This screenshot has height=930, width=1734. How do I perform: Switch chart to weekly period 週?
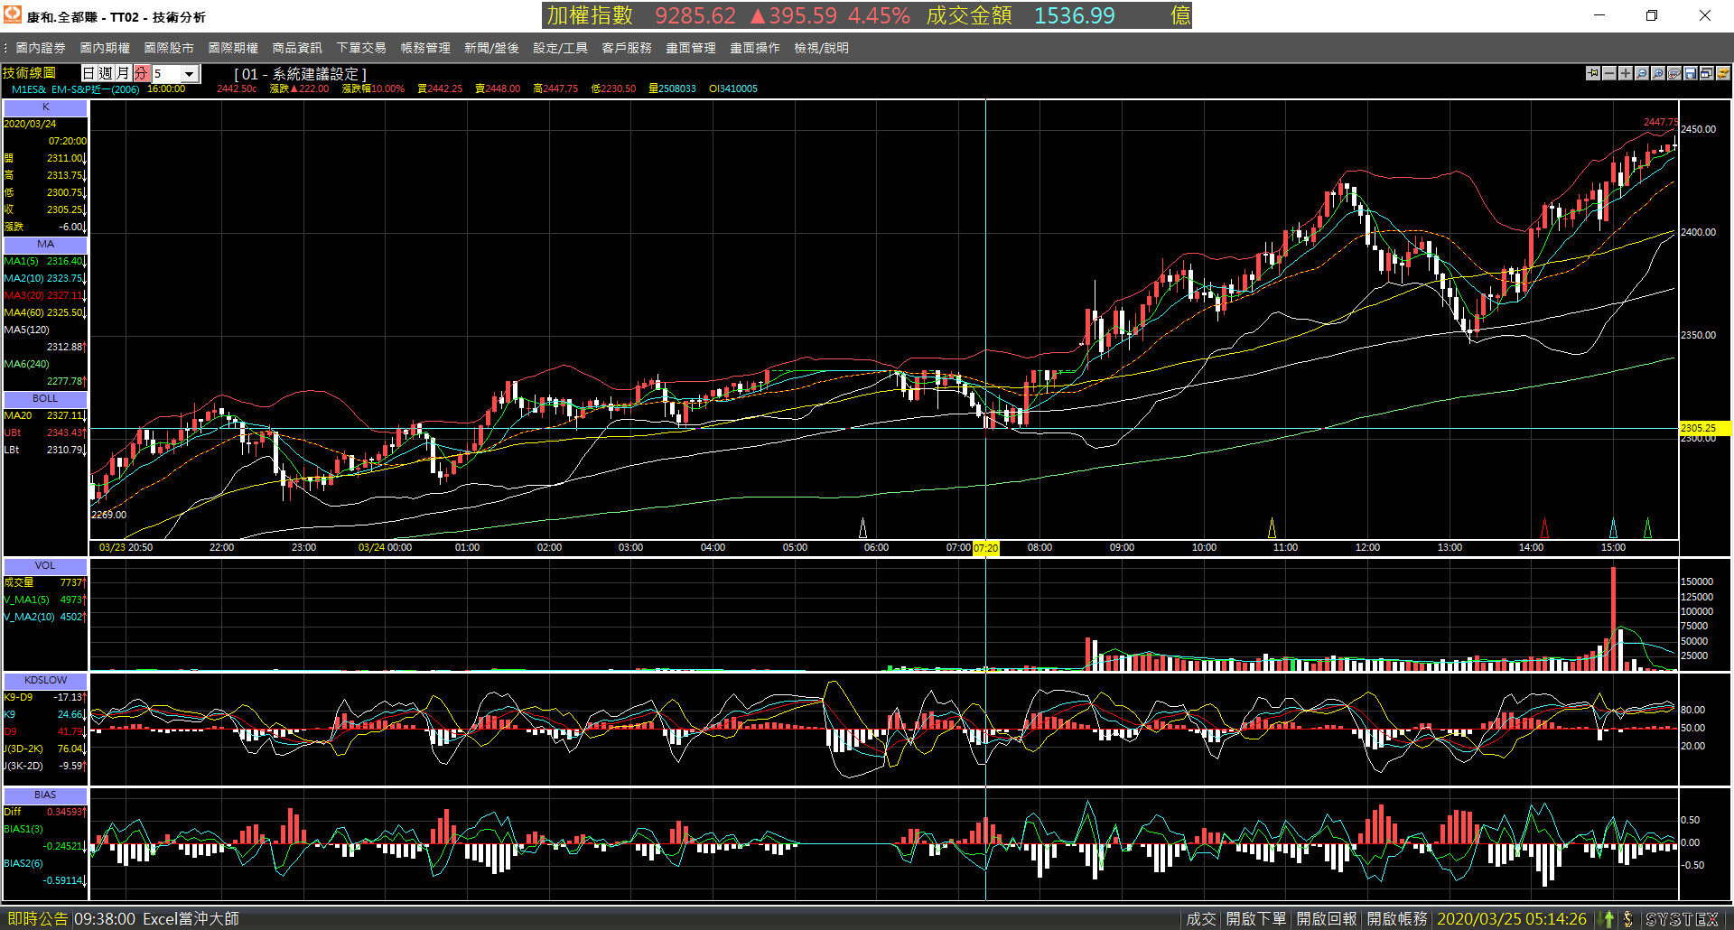tap(106, 73)
